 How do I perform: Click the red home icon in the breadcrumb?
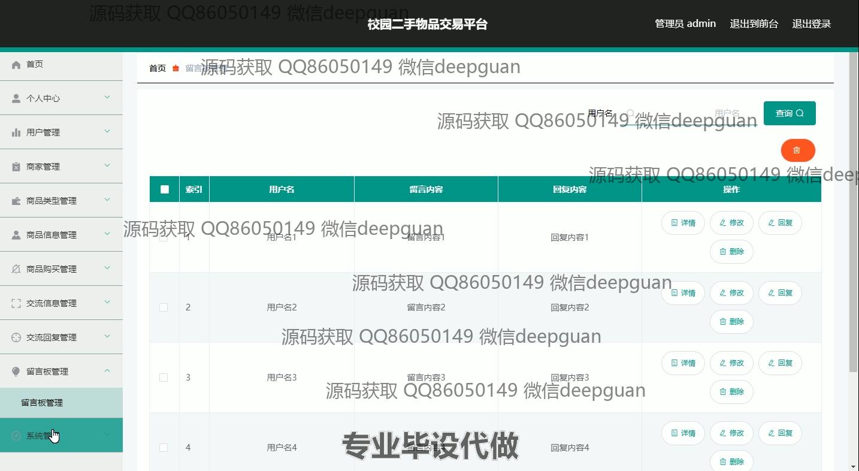176,68
